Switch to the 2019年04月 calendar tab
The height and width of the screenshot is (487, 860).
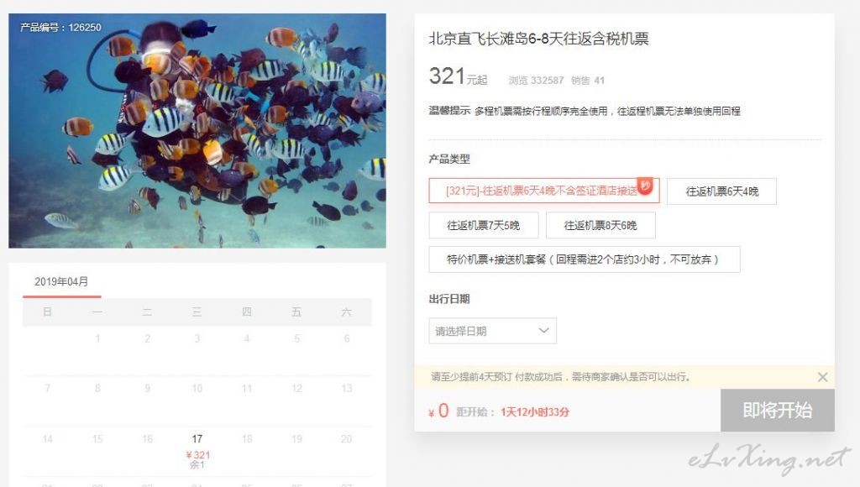(61, 281)
